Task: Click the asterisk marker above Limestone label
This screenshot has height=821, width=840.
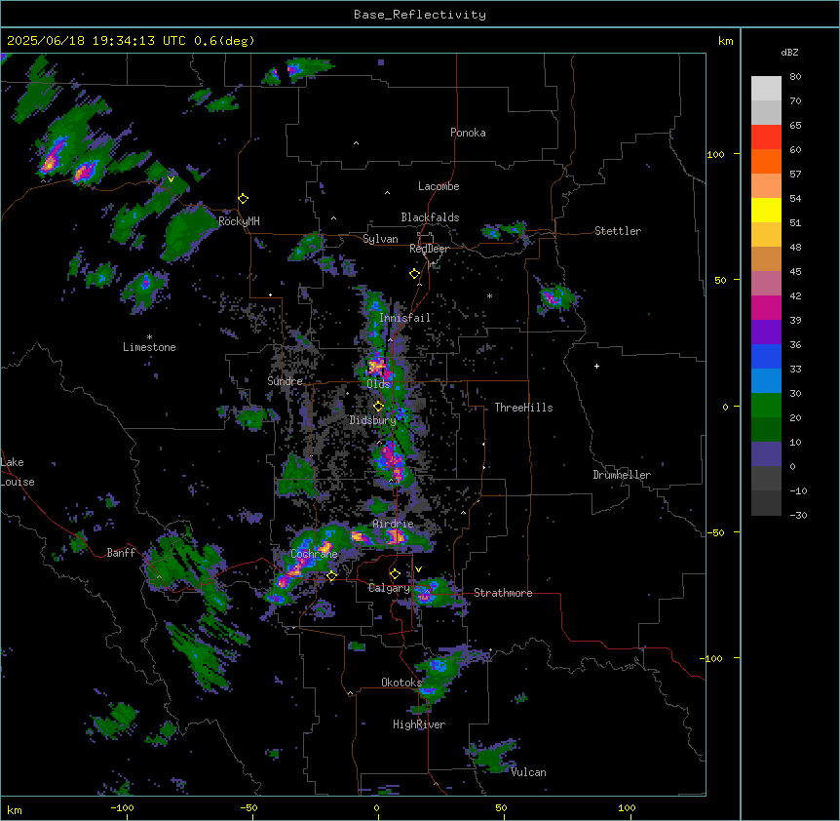Action: (x=149, y=337)
